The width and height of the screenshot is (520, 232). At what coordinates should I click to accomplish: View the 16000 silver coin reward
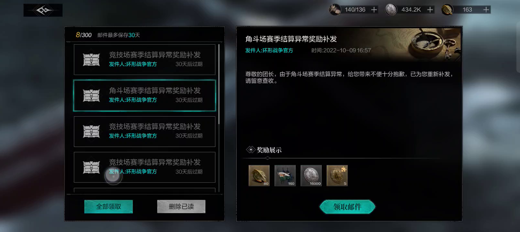point(311,176)
